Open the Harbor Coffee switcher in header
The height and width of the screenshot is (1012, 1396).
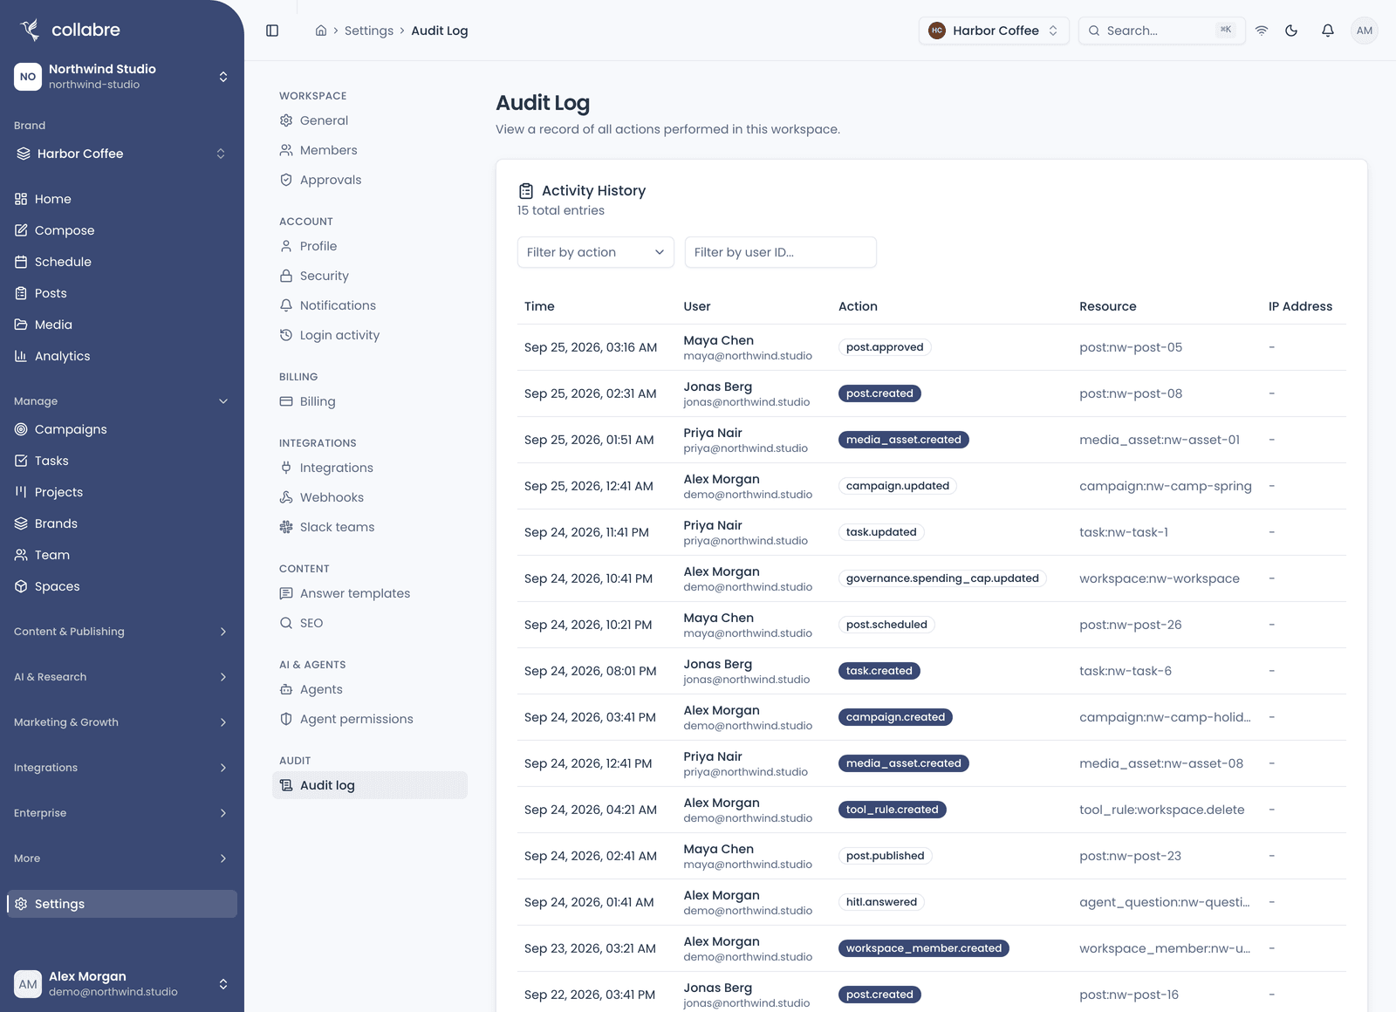coord(994,31)
